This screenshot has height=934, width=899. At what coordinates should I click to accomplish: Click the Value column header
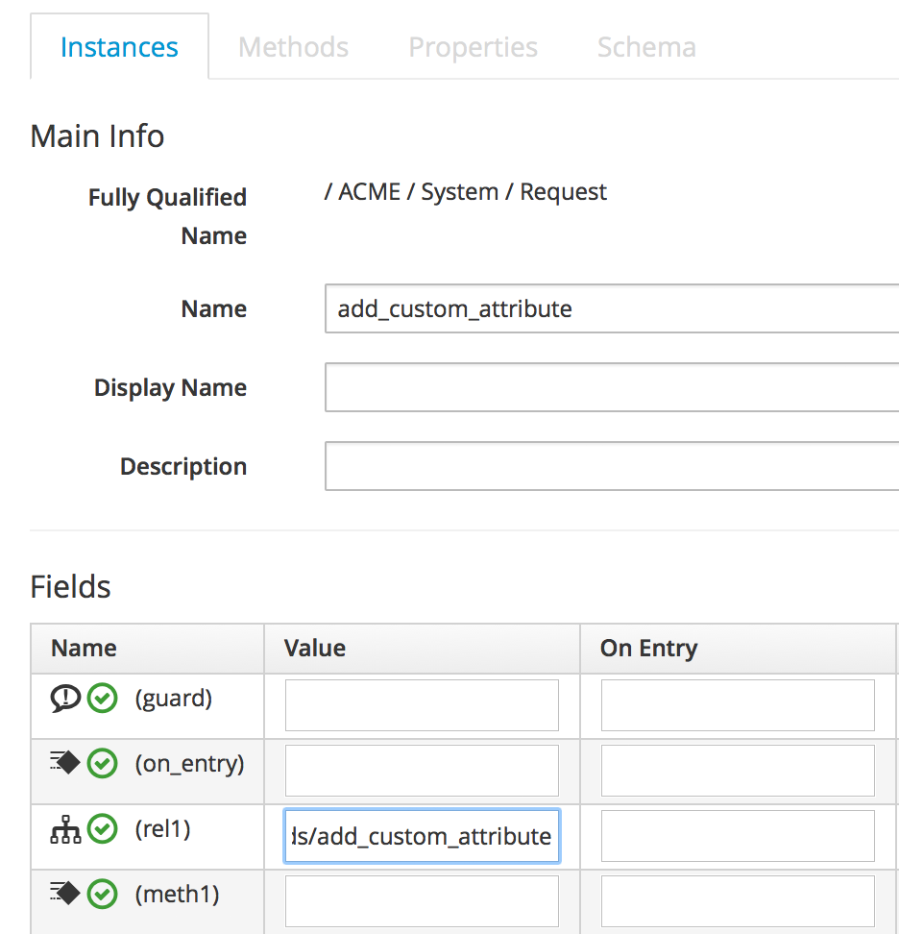(x=315, y=649)
